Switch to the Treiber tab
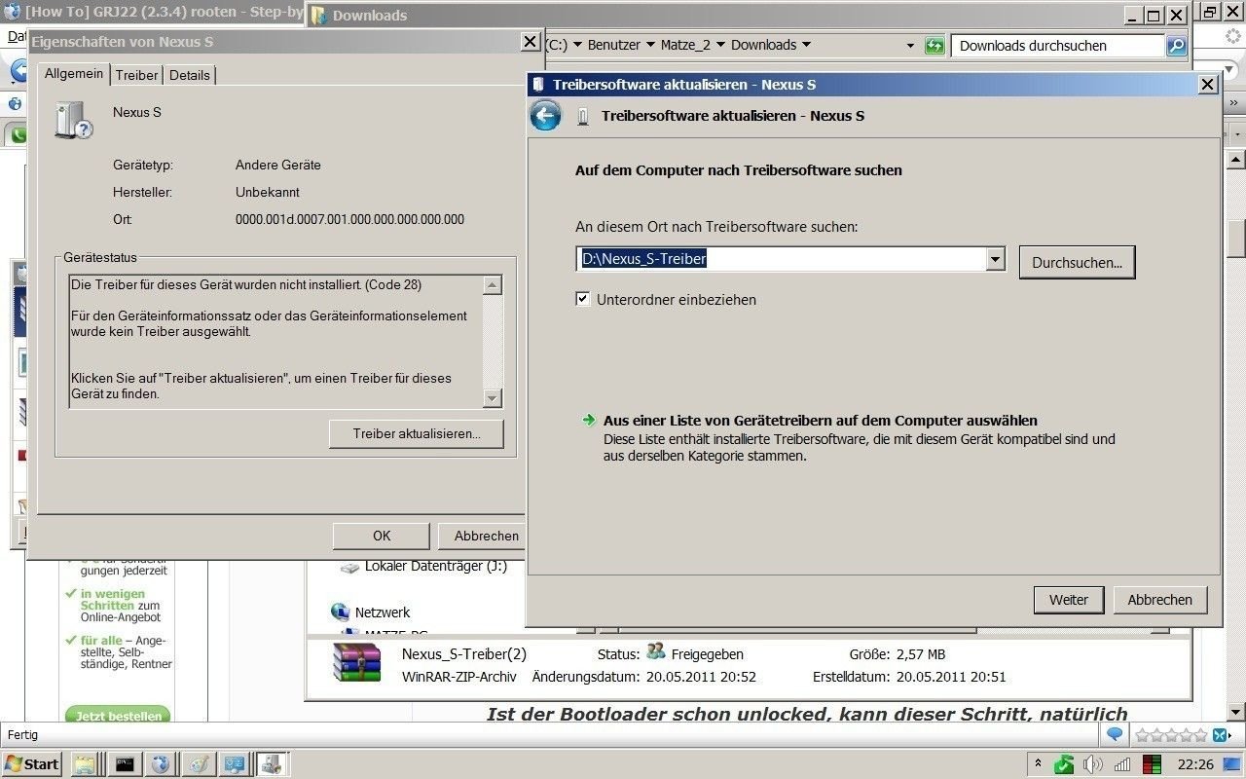The height and width of the screenshot is (779, 1246). click(x=136, y=75)
